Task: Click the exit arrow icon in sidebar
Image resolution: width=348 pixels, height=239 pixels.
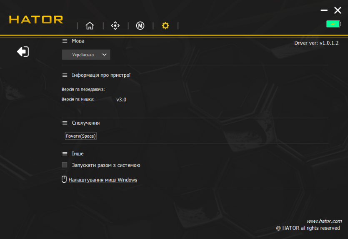Action: pyautogui.click(x=23, y=52)
